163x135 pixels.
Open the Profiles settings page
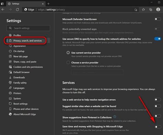(17, 35)
